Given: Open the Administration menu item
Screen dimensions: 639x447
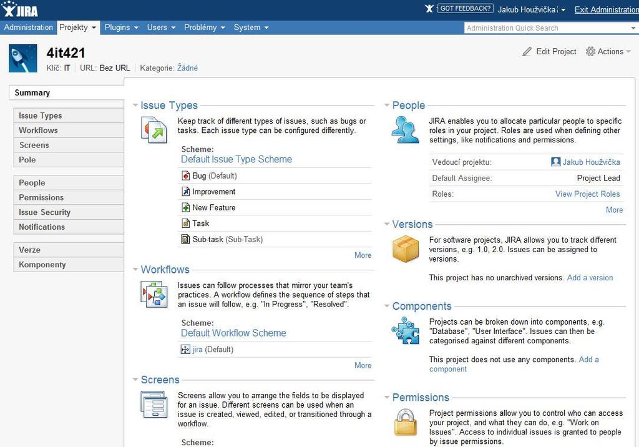Looking at the screenshot, I should 29,27.
